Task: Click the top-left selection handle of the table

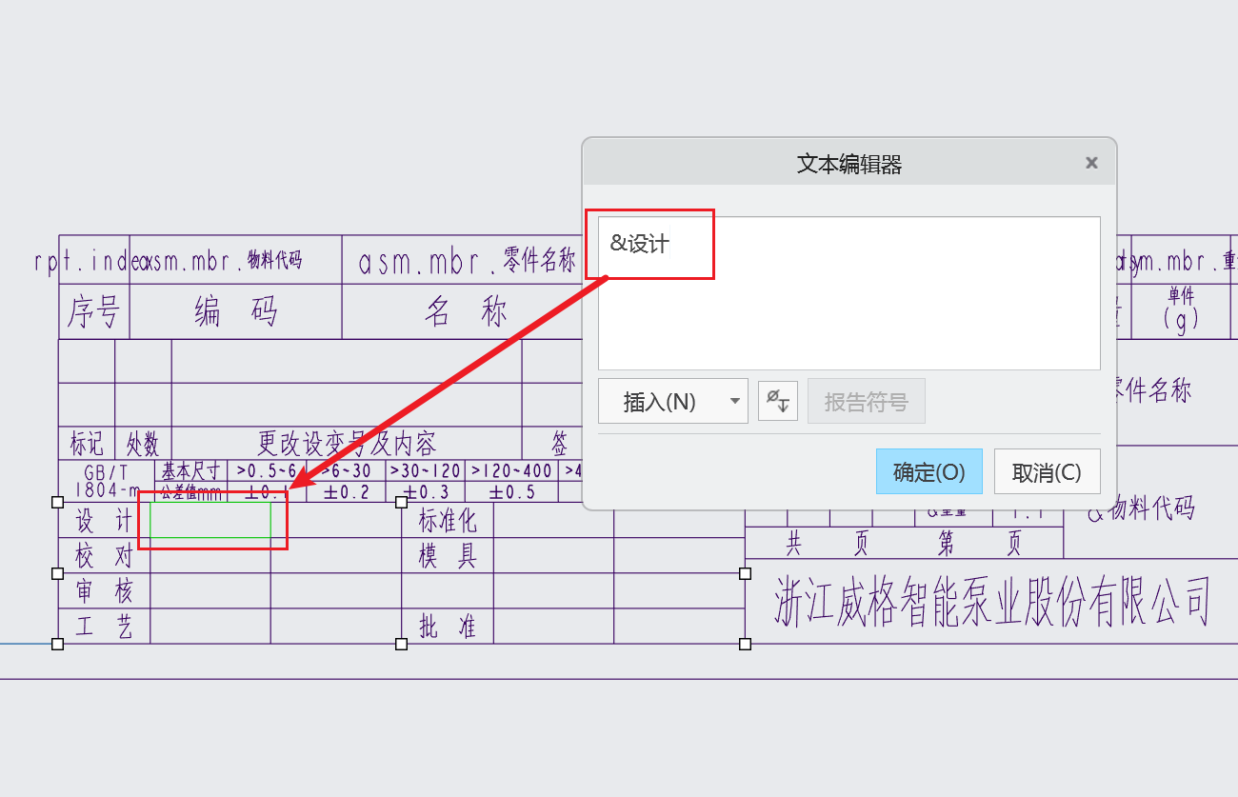Action: pos(57,502)
